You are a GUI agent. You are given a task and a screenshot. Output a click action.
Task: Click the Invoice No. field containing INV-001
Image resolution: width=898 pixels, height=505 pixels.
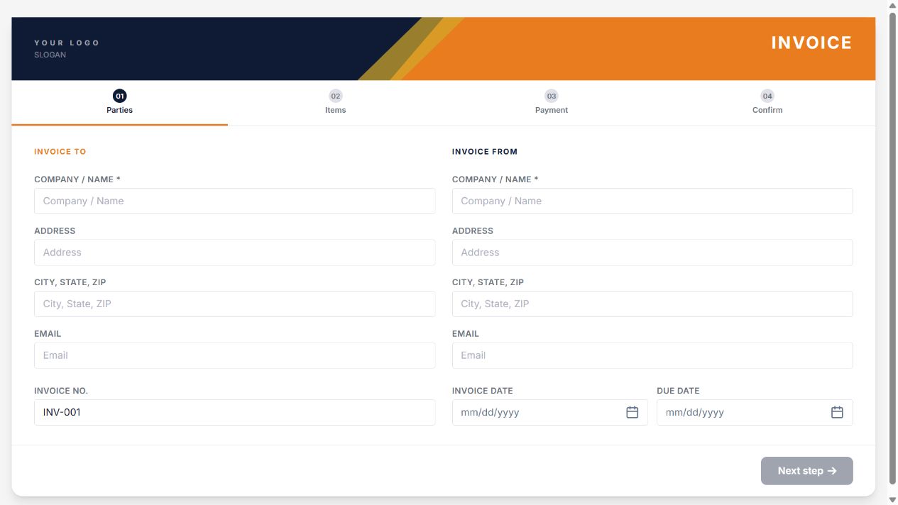pyautogui.click(x=235, y=412)
